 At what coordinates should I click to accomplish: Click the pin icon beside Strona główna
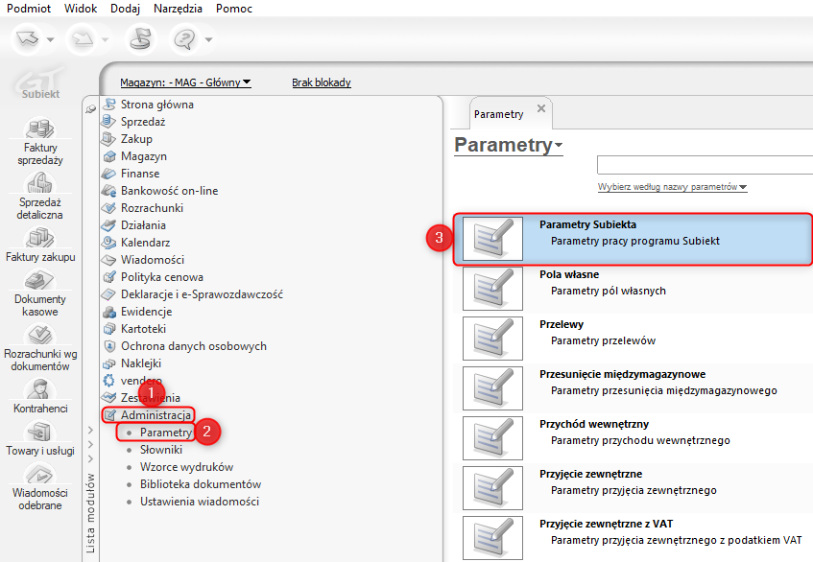[91, 108]
